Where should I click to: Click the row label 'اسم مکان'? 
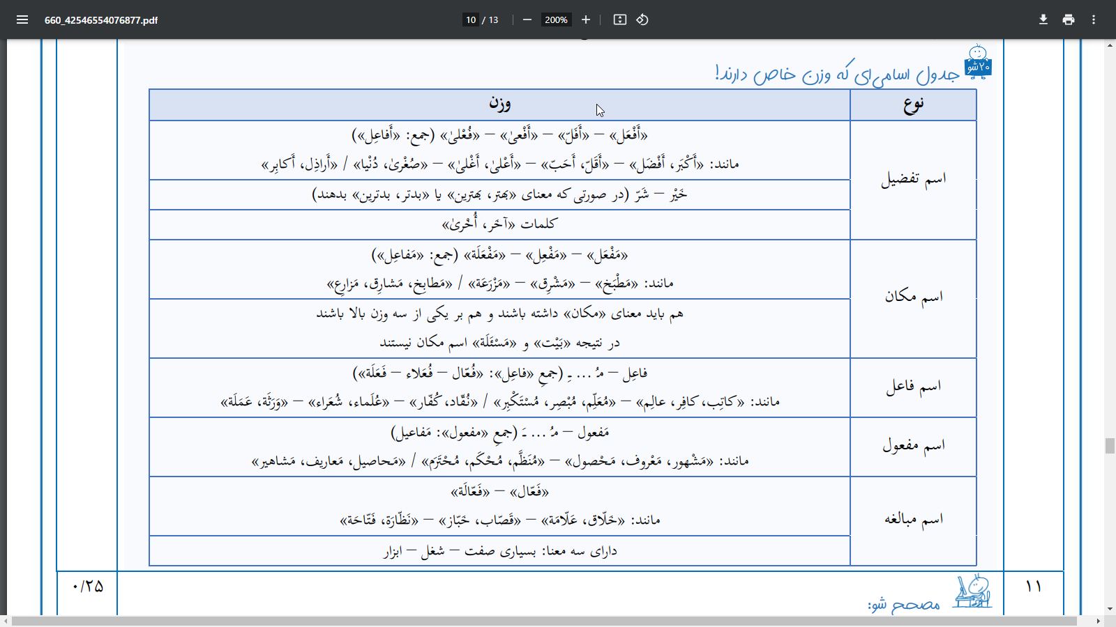pos(914,297)
